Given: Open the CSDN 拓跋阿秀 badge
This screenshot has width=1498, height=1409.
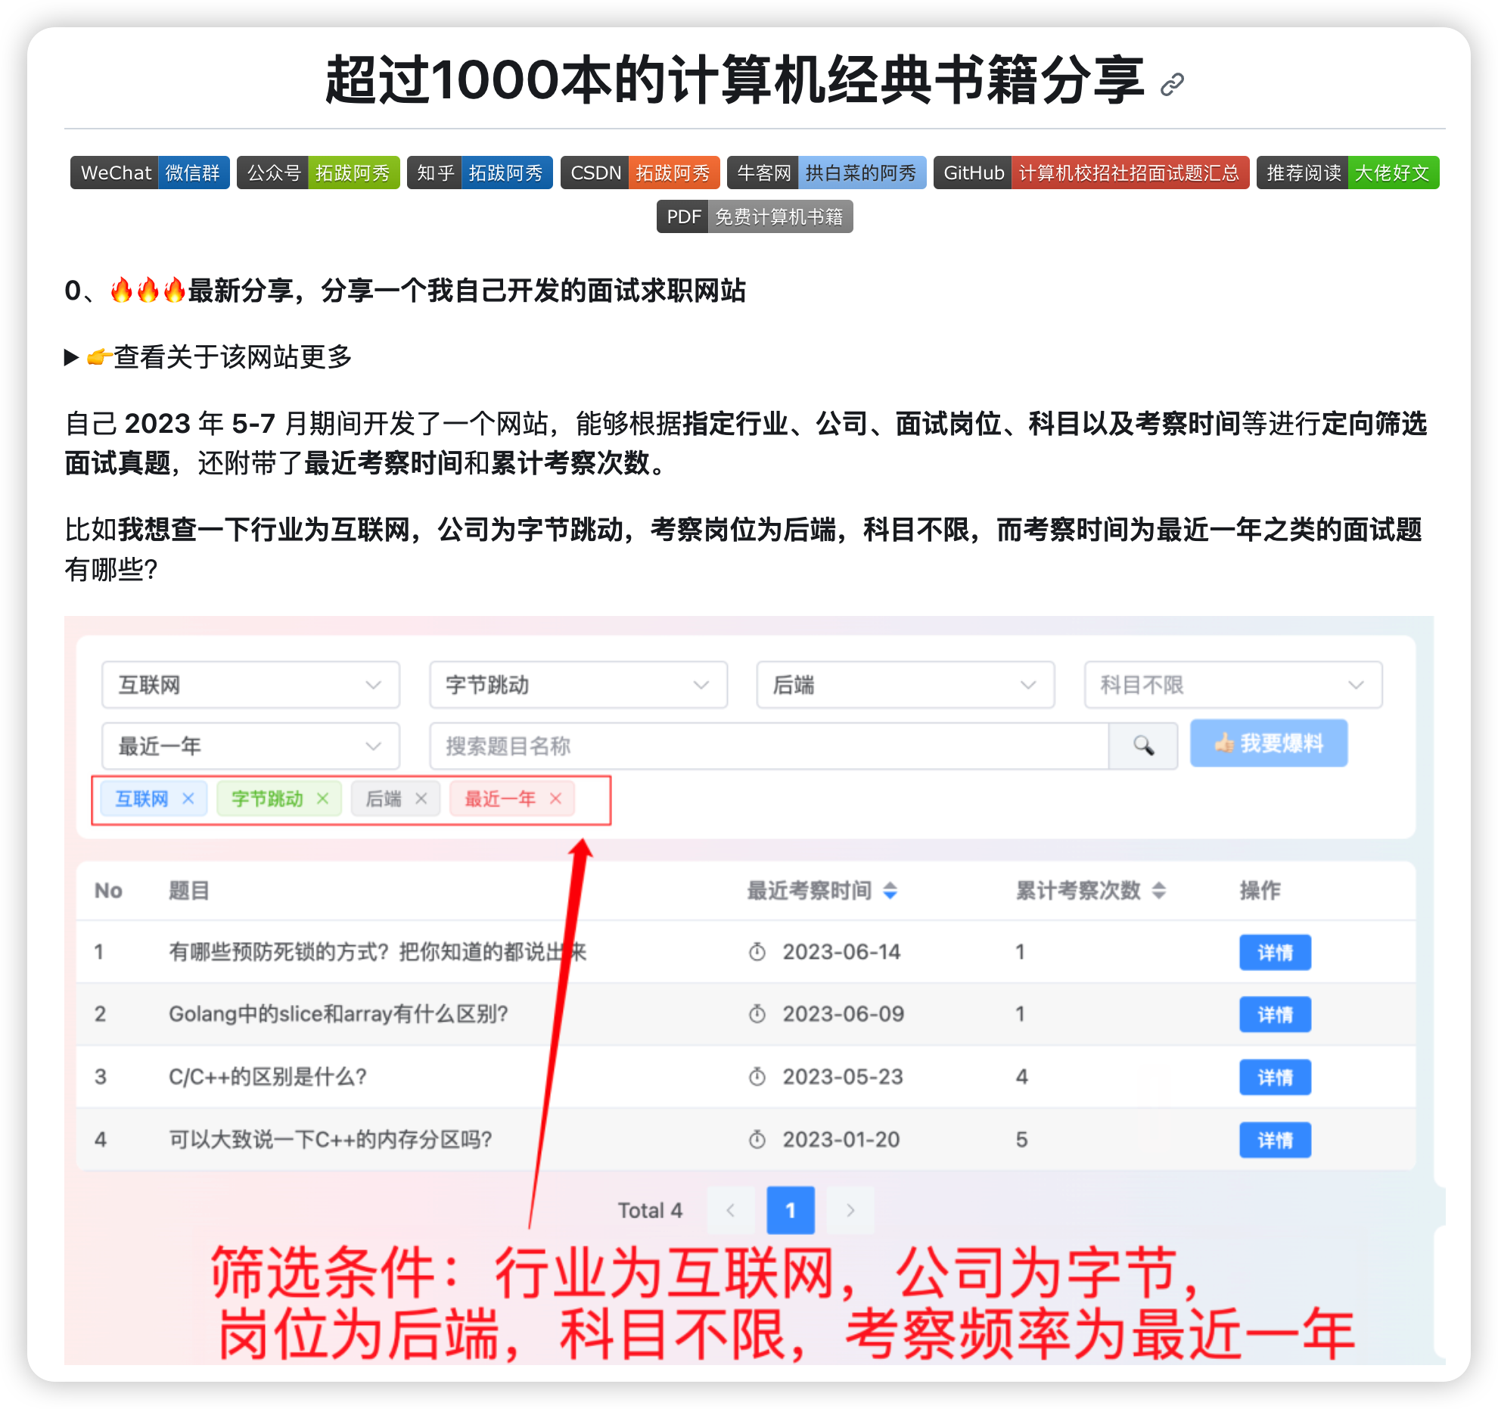Looking at the screenshot, I should [640, 173].
